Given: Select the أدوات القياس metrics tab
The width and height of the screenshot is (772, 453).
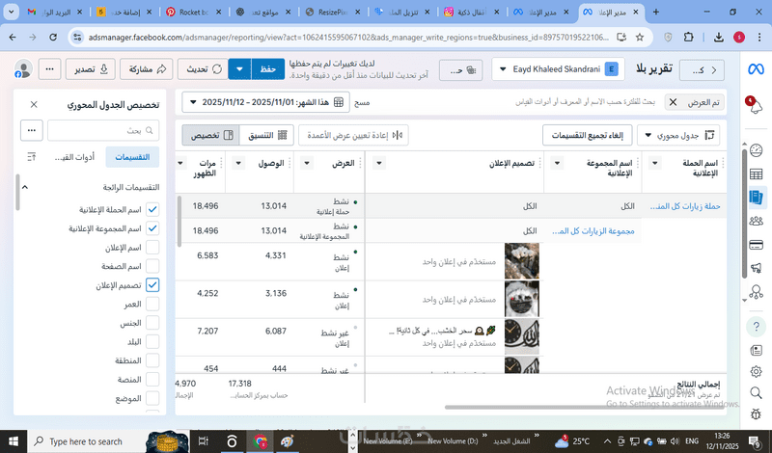Looking at the screenshot, I should tap(74, 157).
